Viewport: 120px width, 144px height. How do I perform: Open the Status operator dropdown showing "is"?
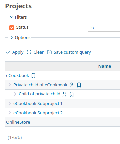pos(104,28)
